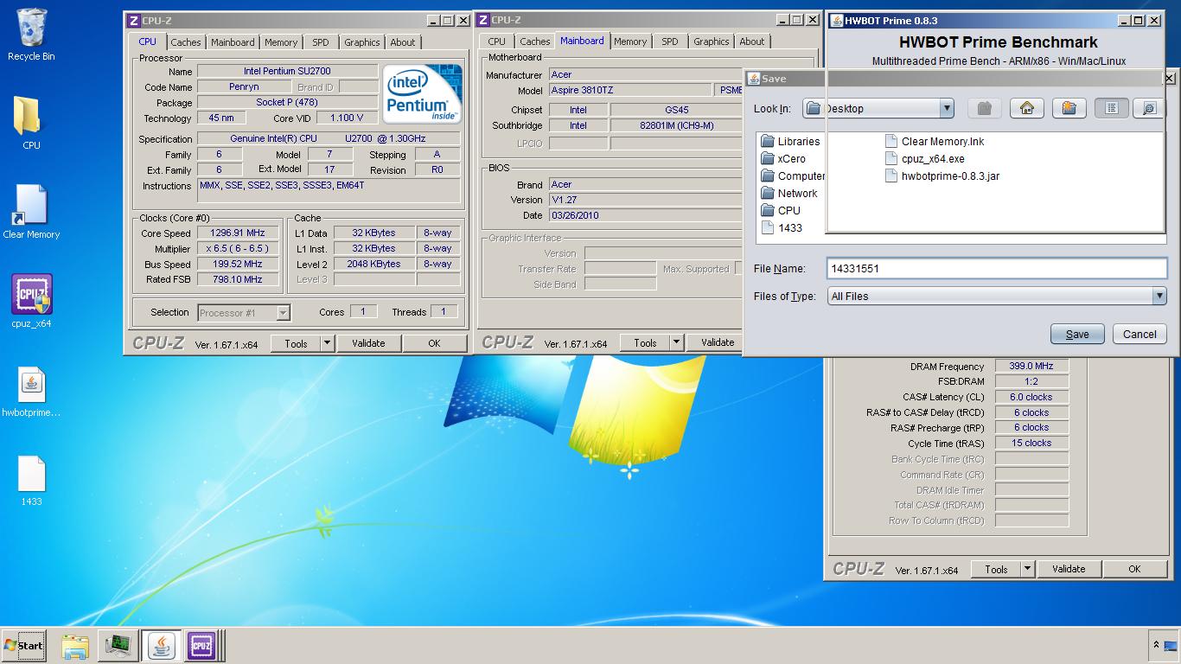Screen dimensions: 1181x664
Task: Select Clear Memory.lnk in file list
Action: click(x=935, y=141)
